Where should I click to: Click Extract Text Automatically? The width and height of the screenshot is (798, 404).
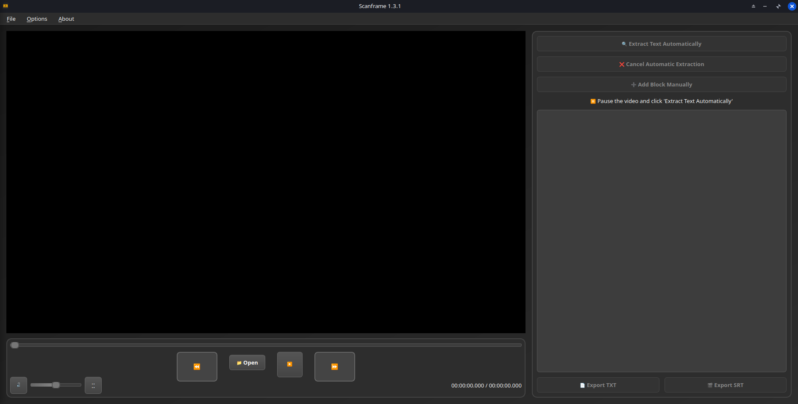coord(662,44)
